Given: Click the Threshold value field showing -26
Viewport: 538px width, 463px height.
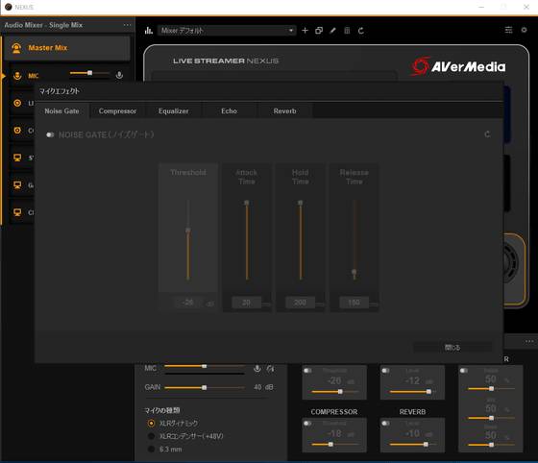Looking at the screenshot, I should point(188,303).
